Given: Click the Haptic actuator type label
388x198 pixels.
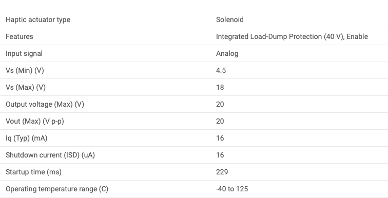Looking at the screenshot, I should point(38,20).
